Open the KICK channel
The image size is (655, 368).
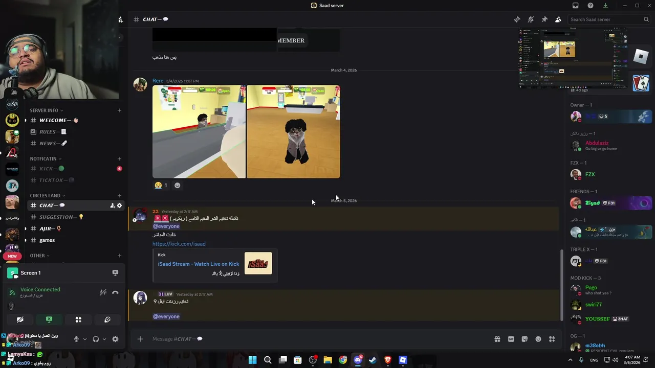75,169
